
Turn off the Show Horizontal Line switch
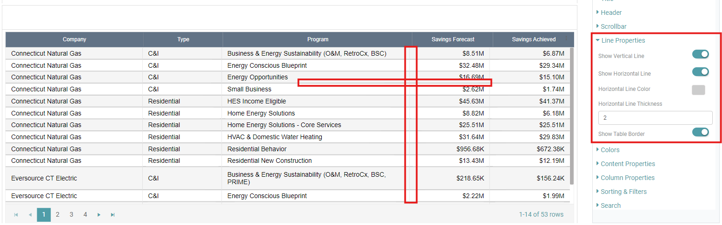coord(700,72)
